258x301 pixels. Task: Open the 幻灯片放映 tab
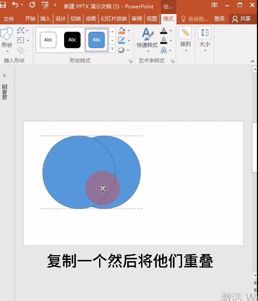click(114, 19)
